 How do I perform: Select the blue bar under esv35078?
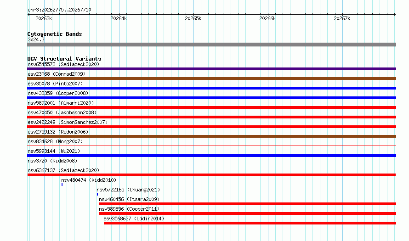pos(211,88)
